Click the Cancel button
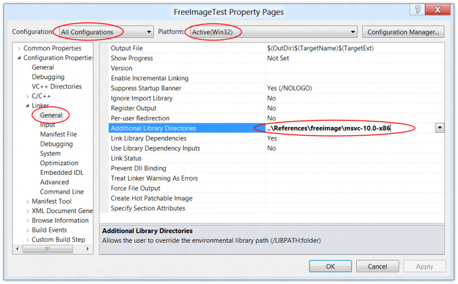This screenshot has width=458, height=284. point(378,266)
